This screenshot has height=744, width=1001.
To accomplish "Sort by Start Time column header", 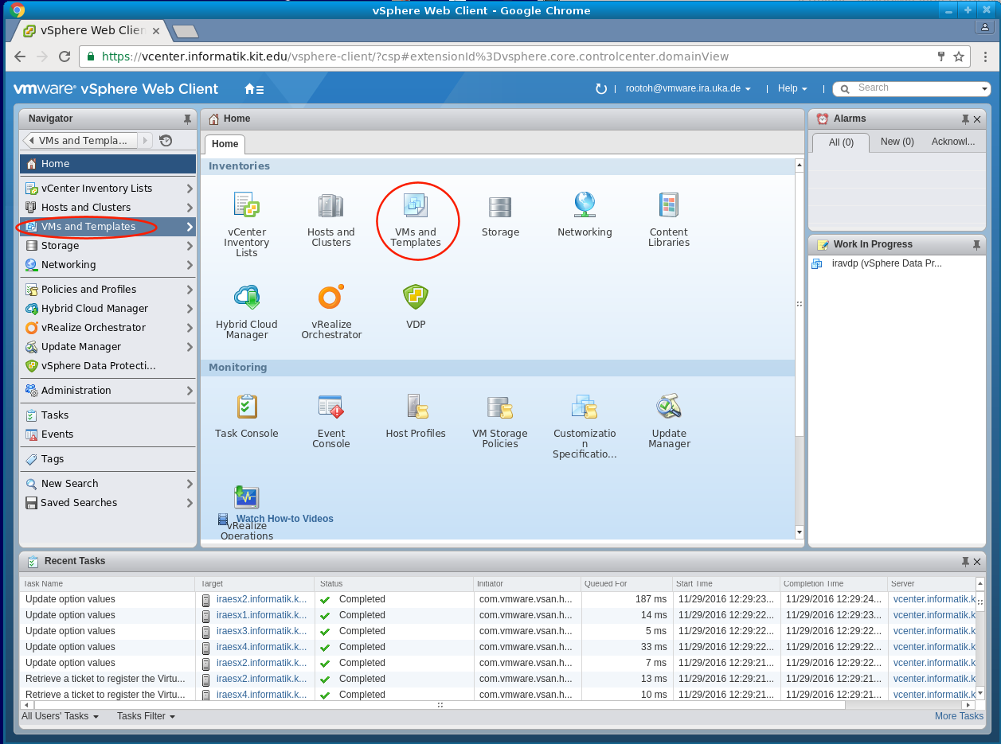I will (x=726, y=584).
